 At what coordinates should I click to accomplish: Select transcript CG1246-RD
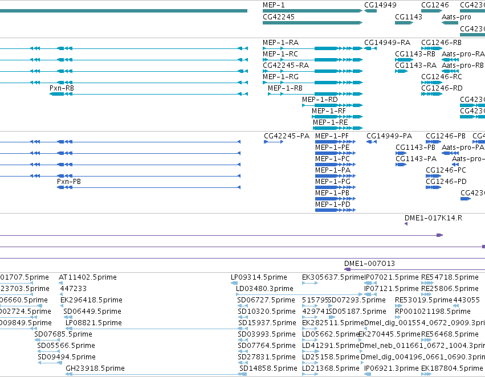(x=442, y=88)
